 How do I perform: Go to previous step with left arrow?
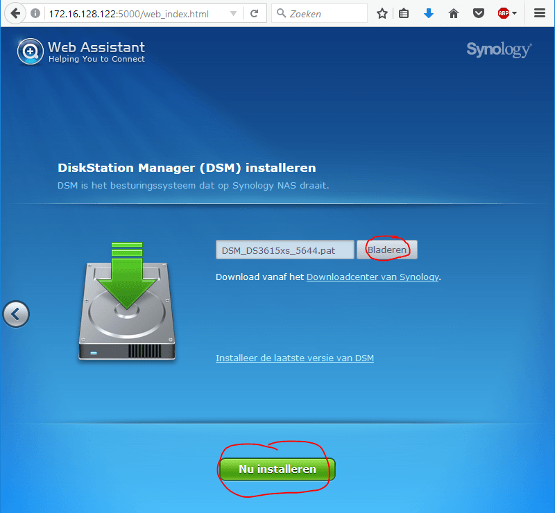(16, 314)
